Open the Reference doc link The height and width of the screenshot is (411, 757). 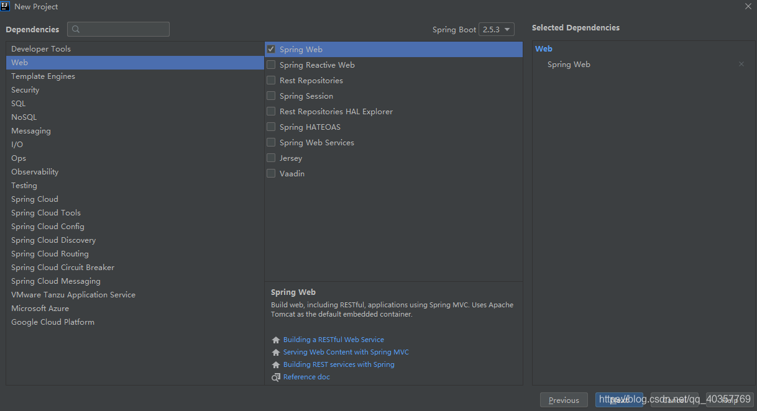tap(306, 377)
